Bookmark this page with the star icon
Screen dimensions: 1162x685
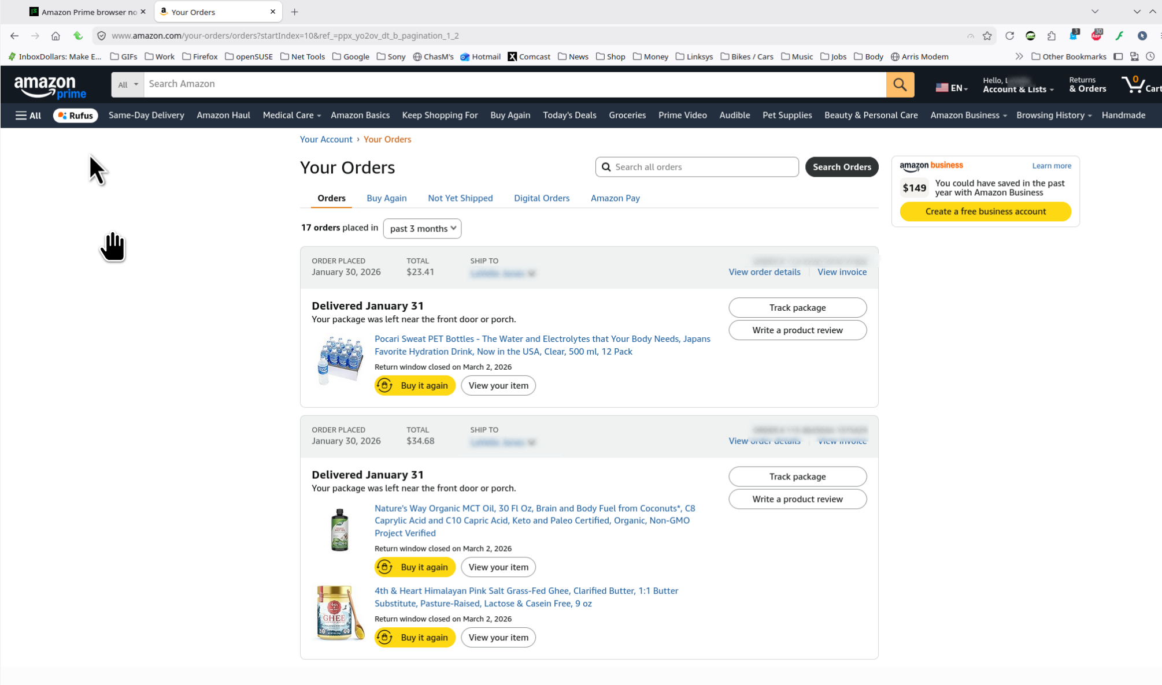987,36
